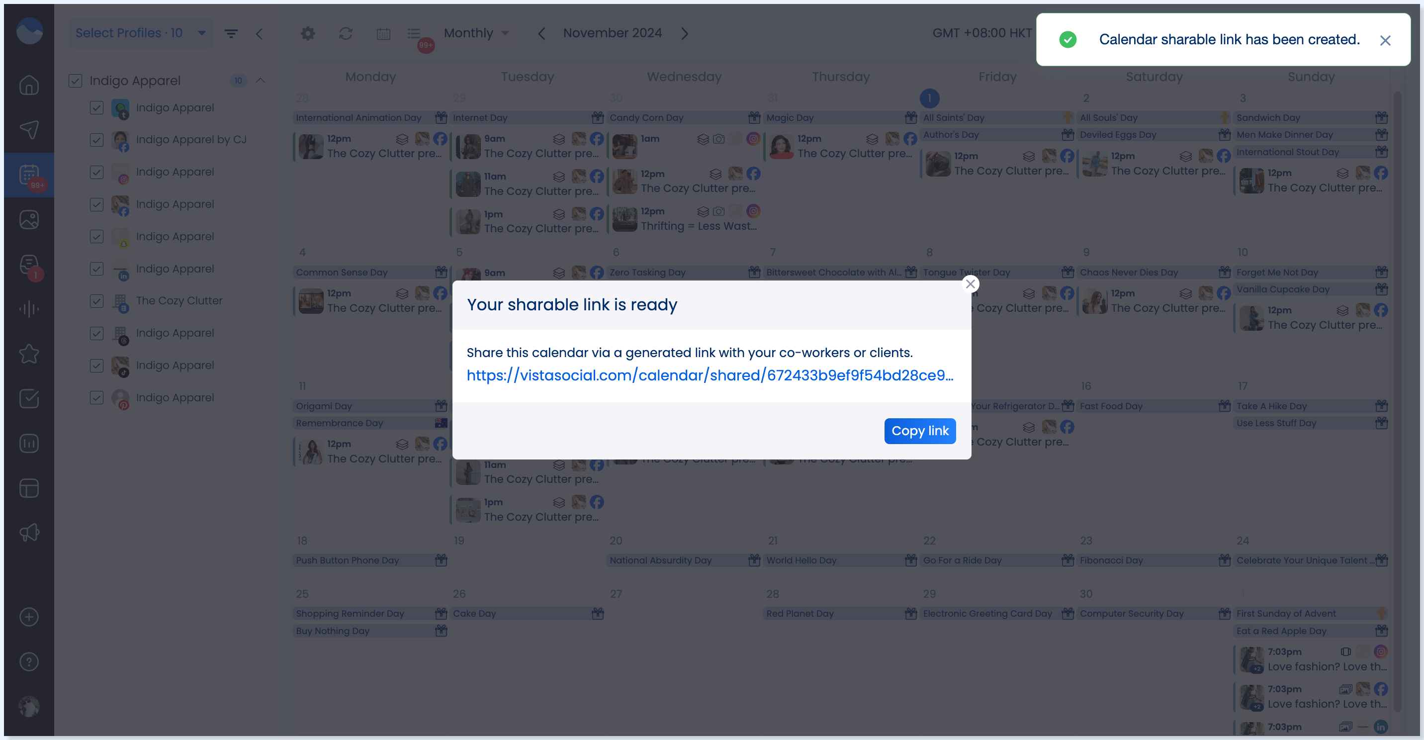Open Fibonacci Day event
Screen dimensions: 1424x740
pyautogui.click(x=1156, y=560)
